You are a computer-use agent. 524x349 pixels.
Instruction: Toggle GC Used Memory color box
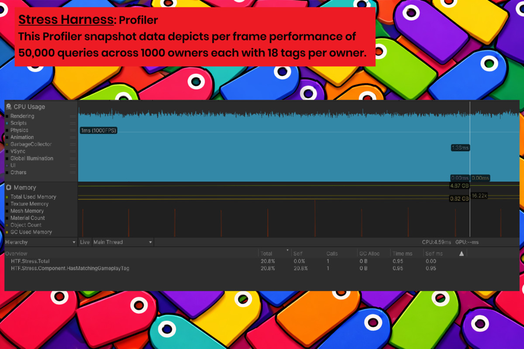point(7,233)
